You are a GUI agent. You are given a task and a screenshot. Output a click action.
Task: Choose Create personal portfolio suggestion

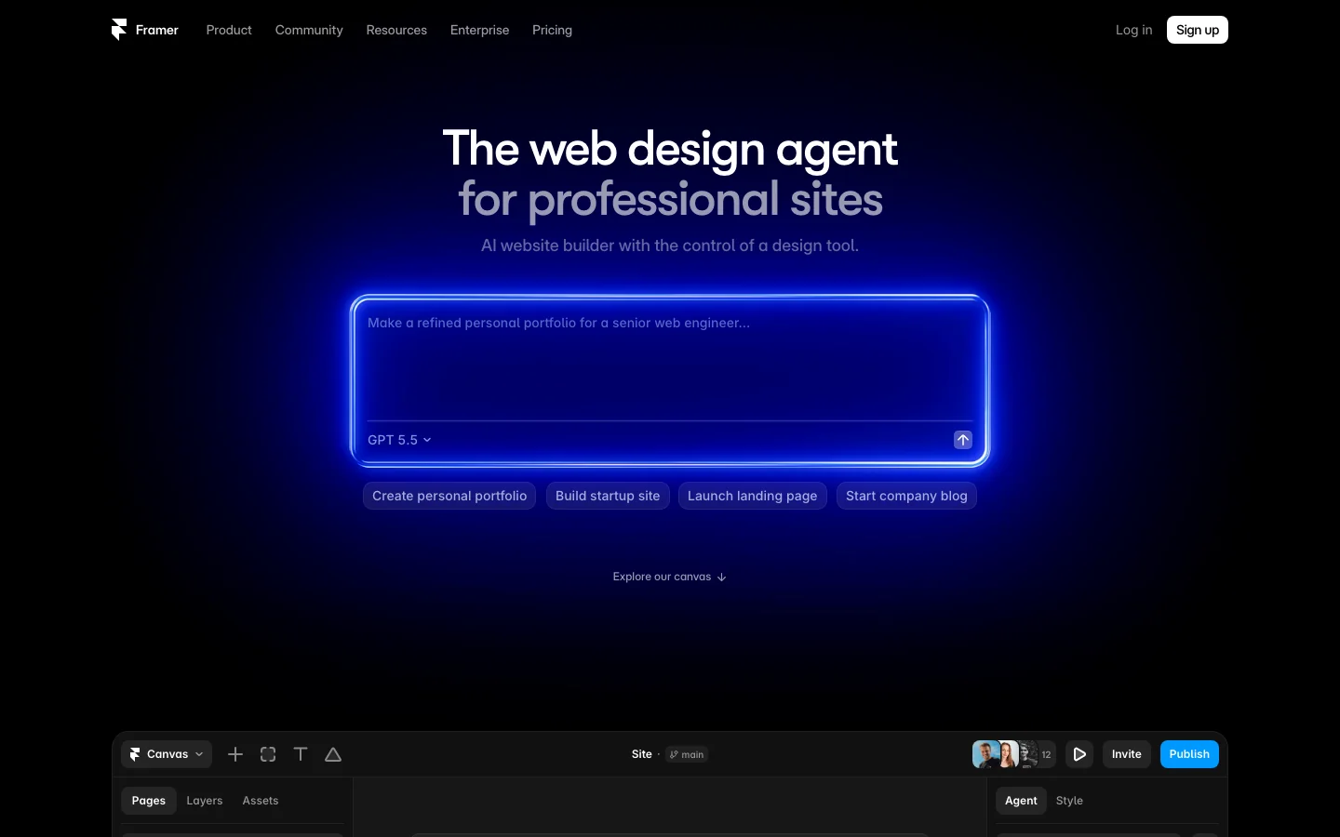pyautogui.click(x=449, y=496)
